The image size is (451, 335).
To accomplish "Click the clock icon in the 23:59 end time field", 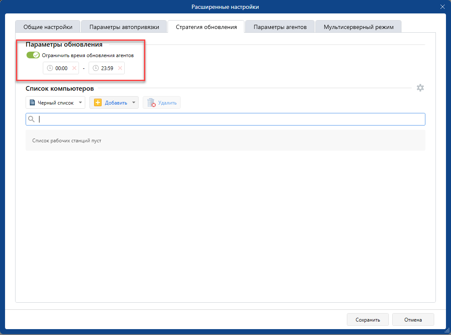I will tap(96, 68).
